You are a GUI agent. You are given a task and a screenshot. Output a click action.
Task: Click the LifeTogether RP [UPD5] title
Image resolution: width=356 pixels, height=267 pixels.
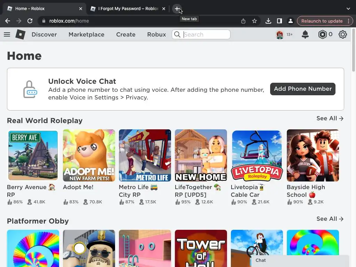tap(198, 191)
